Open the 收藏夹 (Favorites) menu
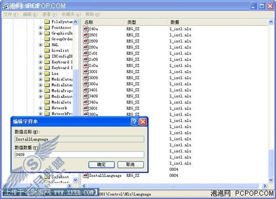Viewport: 276px width, 199px height. 71,14
